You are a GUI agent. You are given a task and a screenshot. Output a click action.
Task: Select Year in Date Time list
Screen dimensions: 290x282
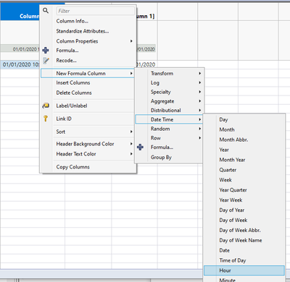coord(224,150)
